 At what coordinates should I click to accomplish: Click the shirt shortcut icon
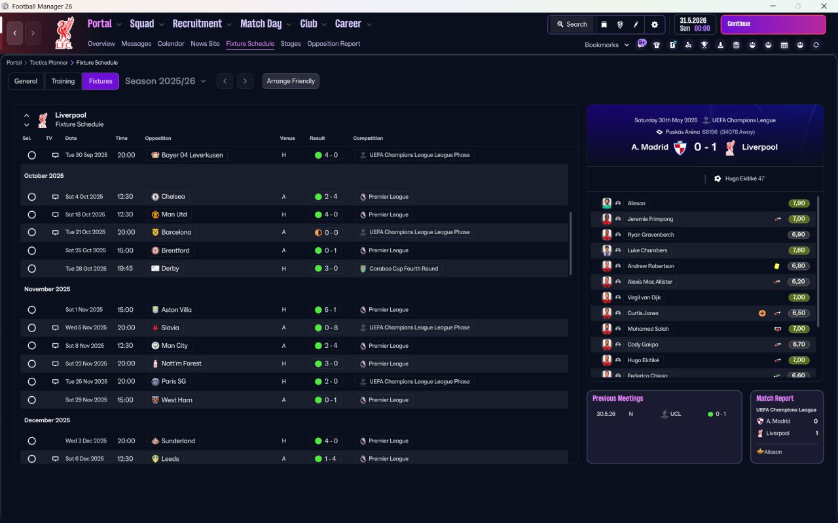click(657, 45)
